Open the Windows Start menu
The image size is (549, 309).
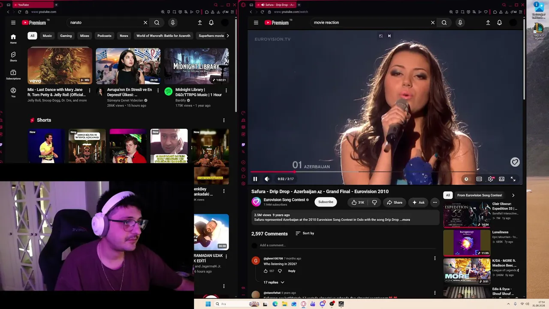pyautogui.click(x=208, y=304)
